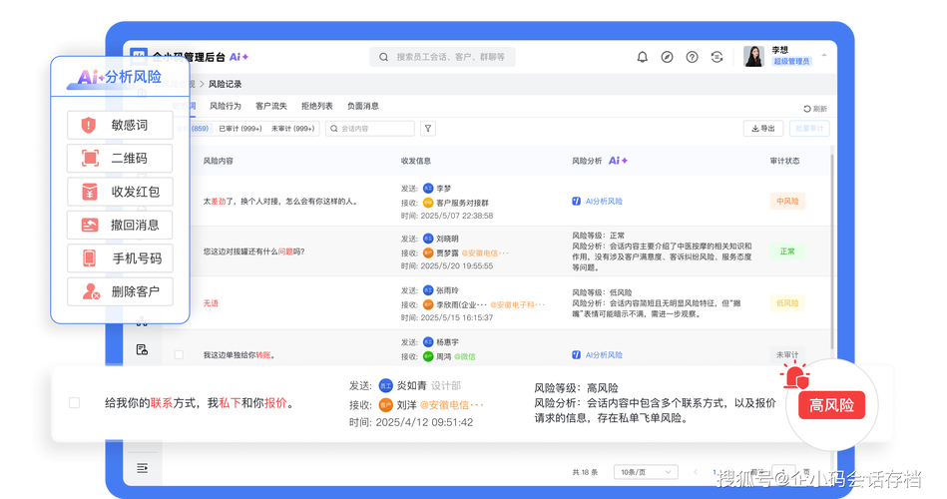Open the 10条/页 page size dropdown
This screenshot has height=499, width=947.
coord(646,472)
